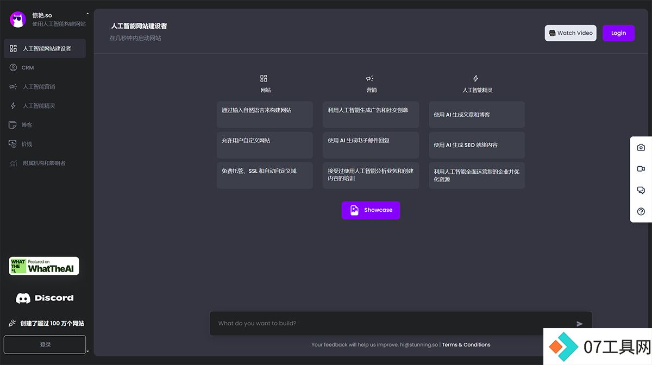Viewport: 652px width, 365px height.
Task: Click the chart icon beside 附属机构和影响者
Action: [x=13, y=163]
